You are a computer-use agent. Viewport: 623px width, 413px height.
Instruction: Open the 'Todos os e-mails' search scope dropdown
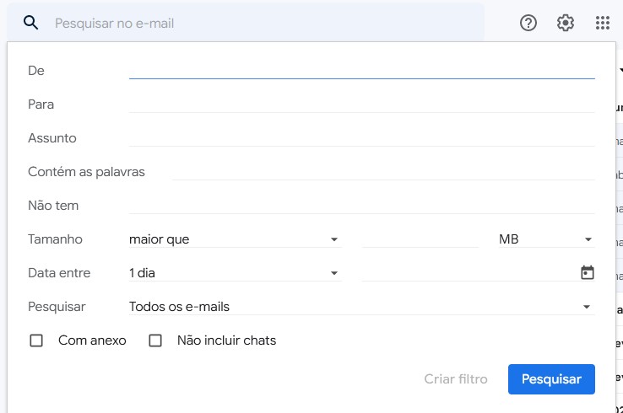[361, 307]
